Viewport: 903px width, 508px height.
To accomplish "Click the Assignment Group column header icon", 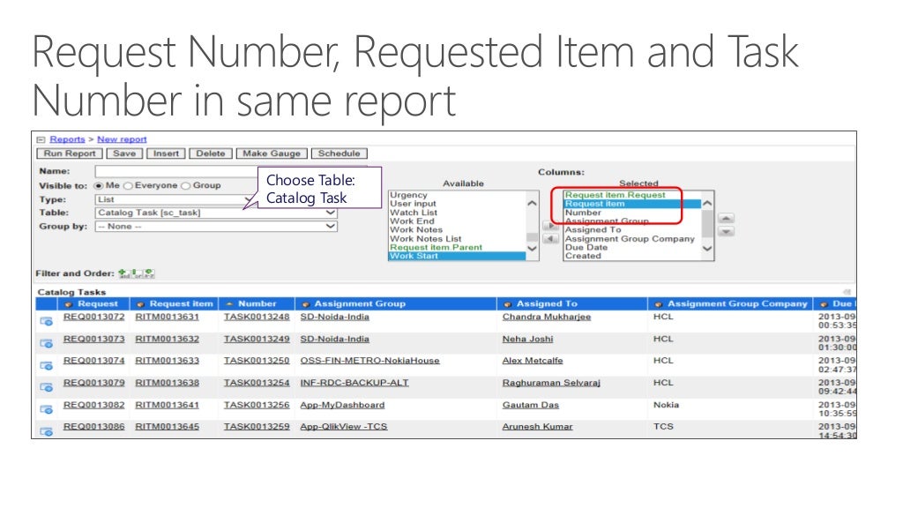I will (x=306, y=304).
